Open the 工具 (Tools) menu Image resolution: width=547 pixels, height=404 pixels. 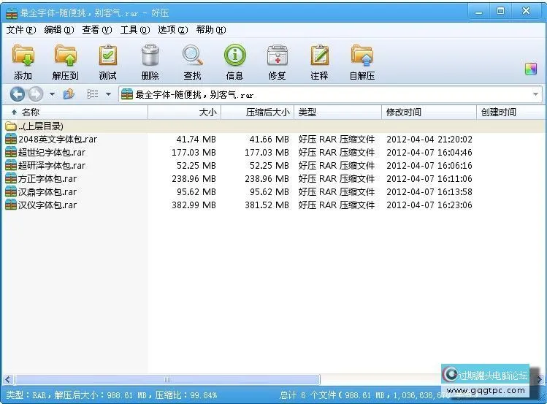[x=134, y=30]
